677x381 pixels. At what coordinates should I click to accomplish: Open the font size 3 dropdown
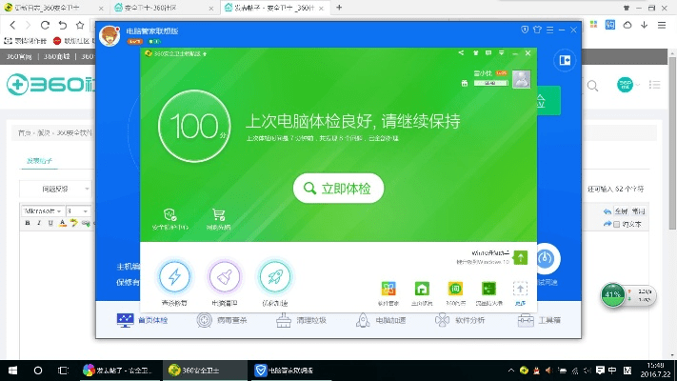click(78, 211)
